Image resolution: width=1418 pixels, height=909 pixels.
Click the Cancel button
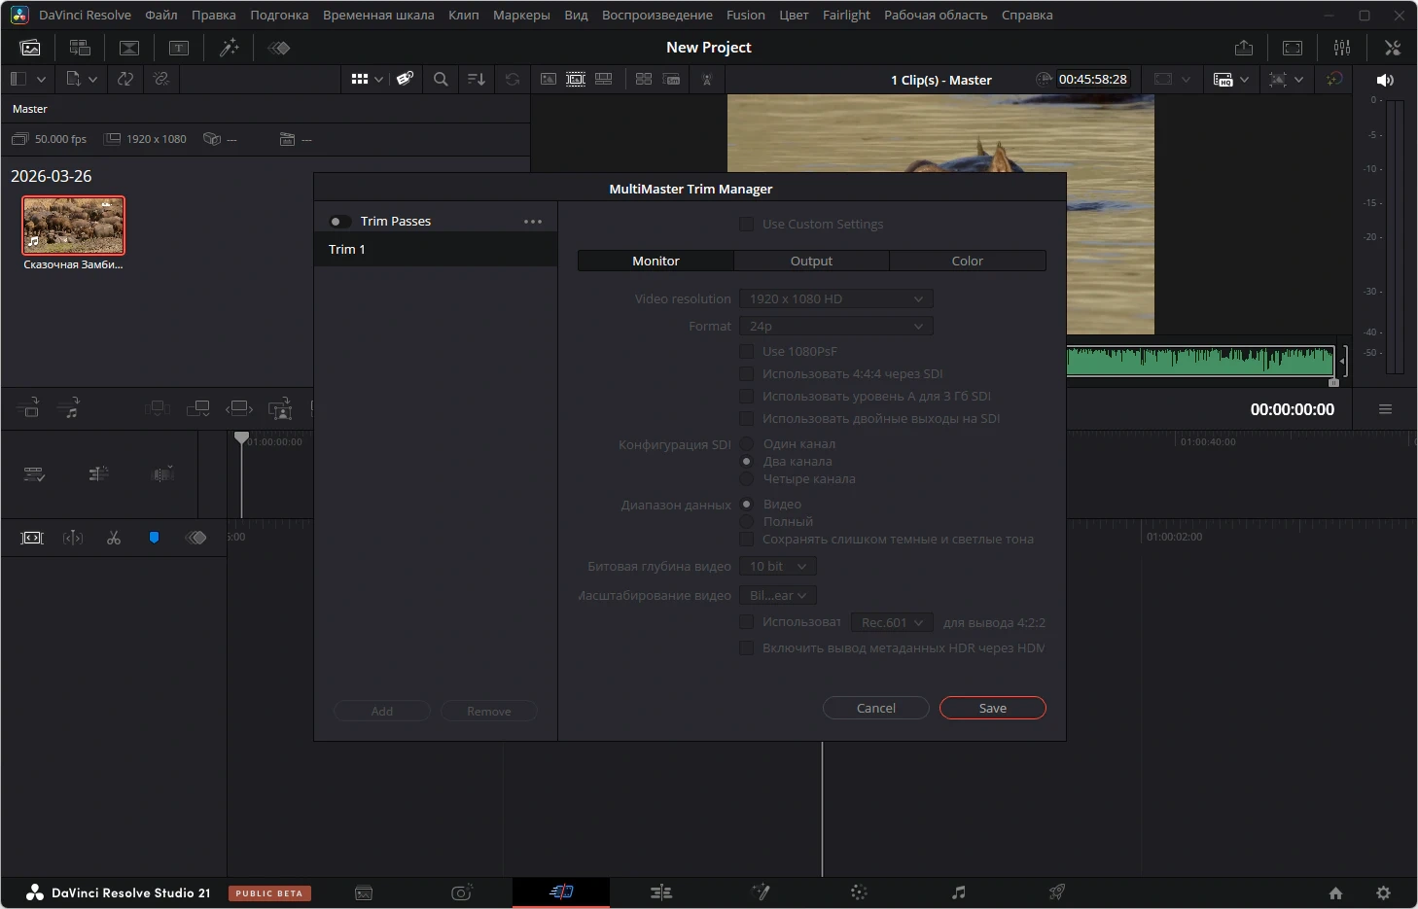click(x=875, y=709)
